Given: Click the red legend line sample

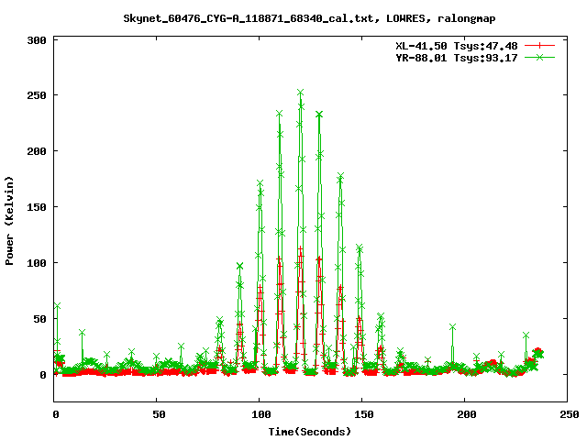Looking at the screenshot, I should click(x=539, y=46).
